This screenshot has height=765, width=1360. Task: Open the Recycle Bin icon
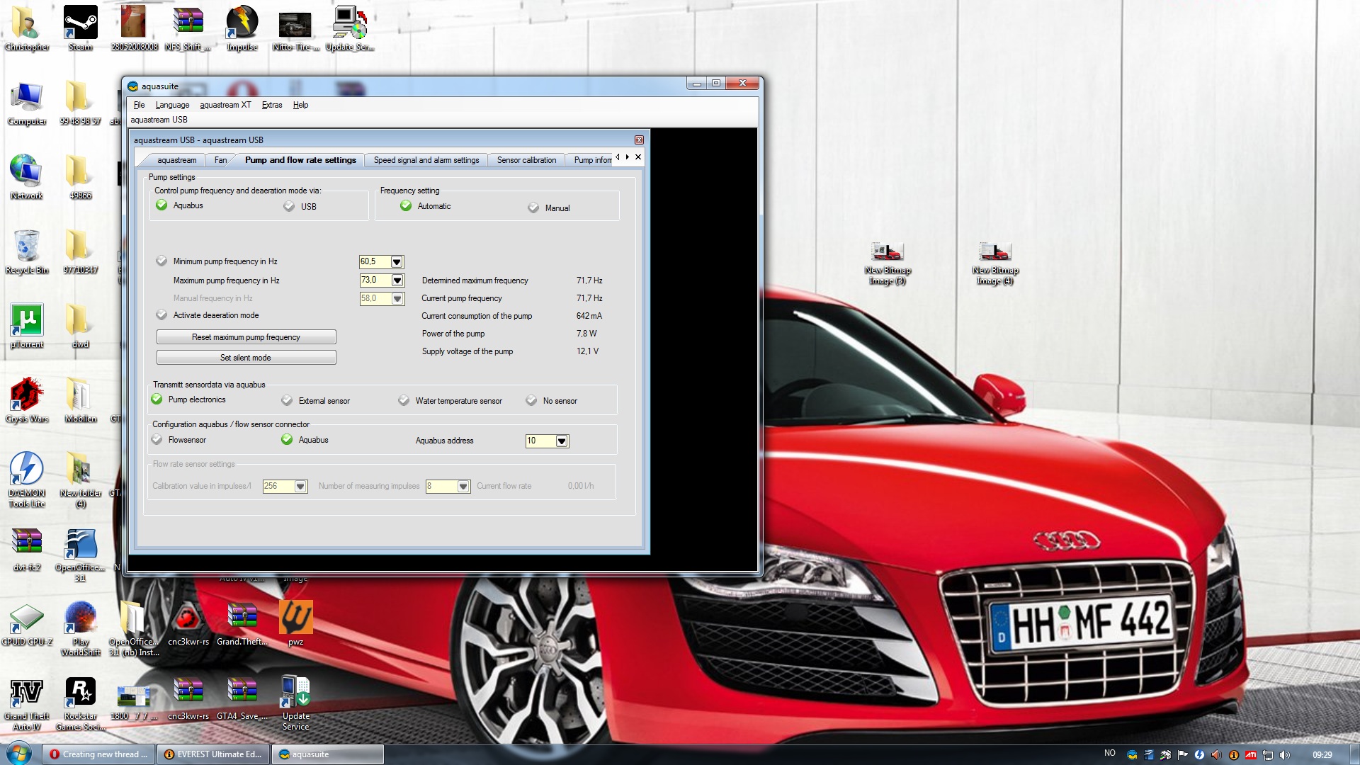click(27, 246)
